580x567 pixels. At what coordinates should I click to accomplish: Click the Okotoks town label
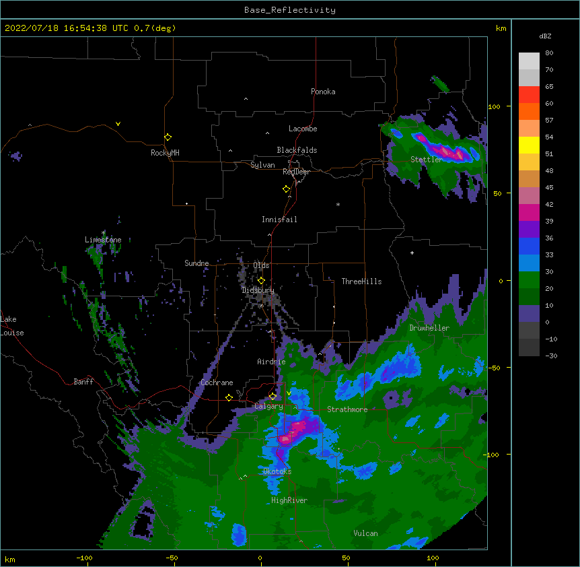tap(277, 471)
